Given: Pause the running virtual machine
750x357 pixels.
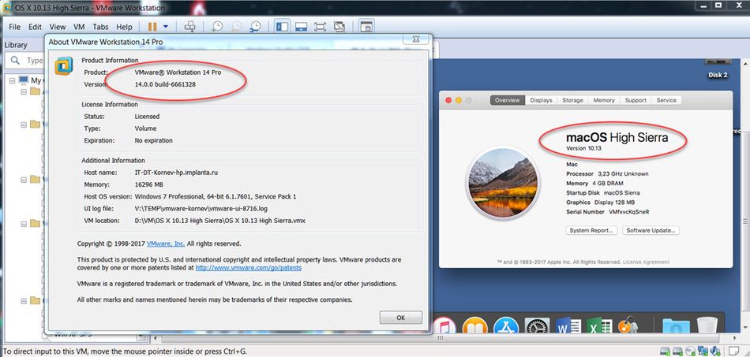Looking at the screenshot, I should pos(152,28).
